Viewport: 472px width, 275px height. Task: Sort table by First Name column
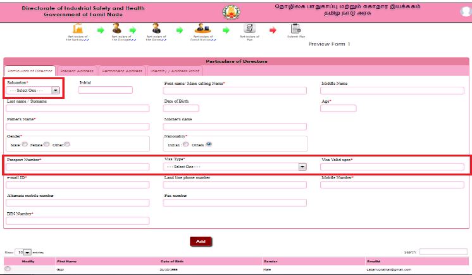tap(108, 262)
